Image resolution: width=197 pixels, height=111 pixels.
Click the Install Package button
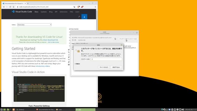pos(128,39)
